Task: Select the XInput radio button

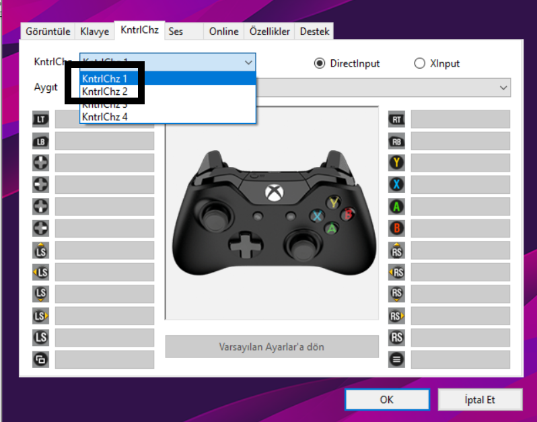Action: click(420, 63)
